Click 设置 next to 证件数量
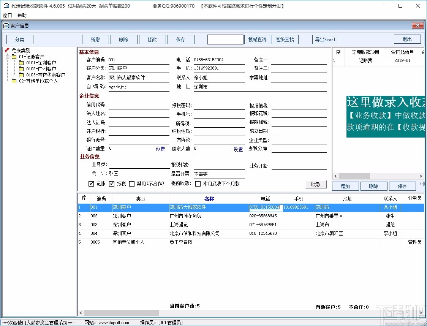427x326 pixels. coord(160,149)
